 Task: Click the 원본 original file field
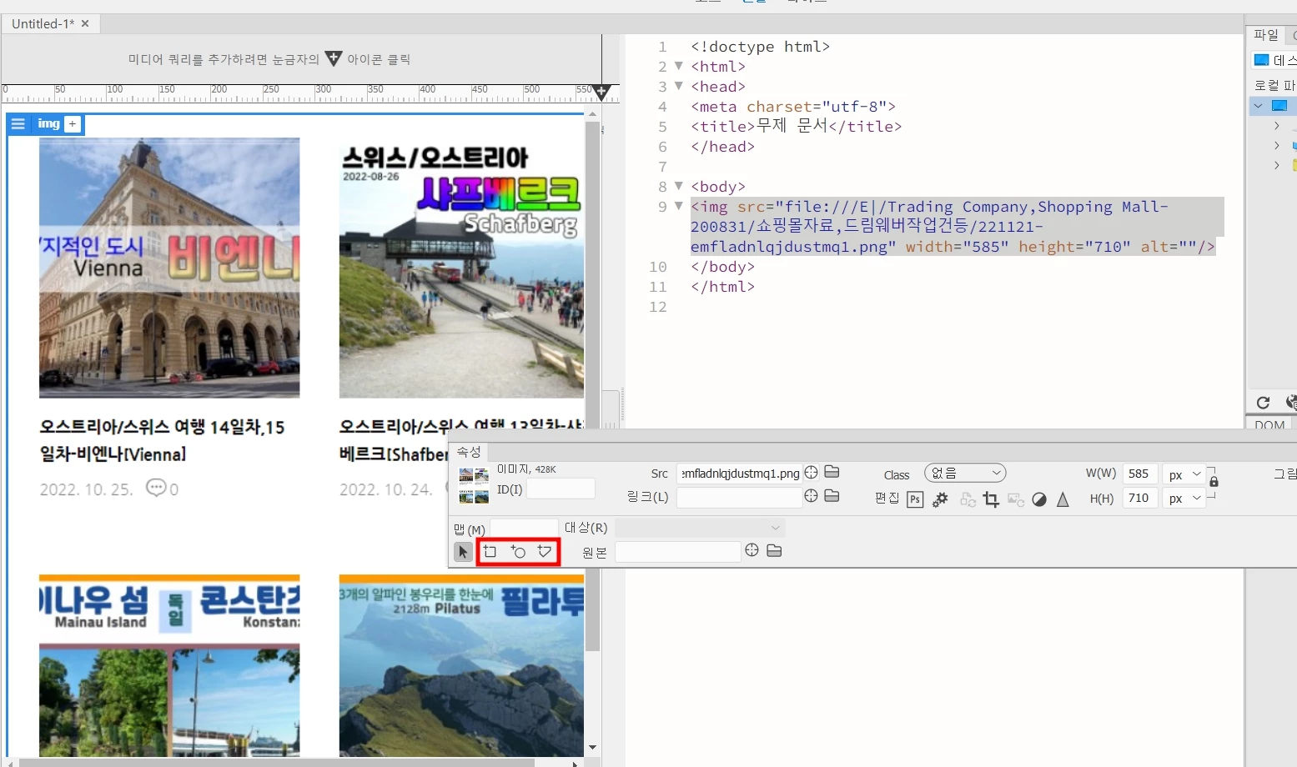(677, 552)
